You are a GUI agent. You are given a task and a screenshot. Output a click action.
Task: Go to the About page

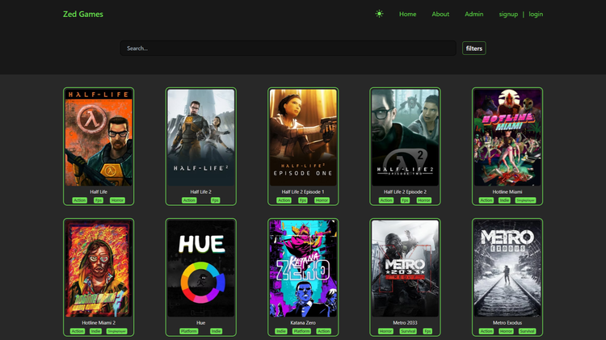[x=440, y=14]
